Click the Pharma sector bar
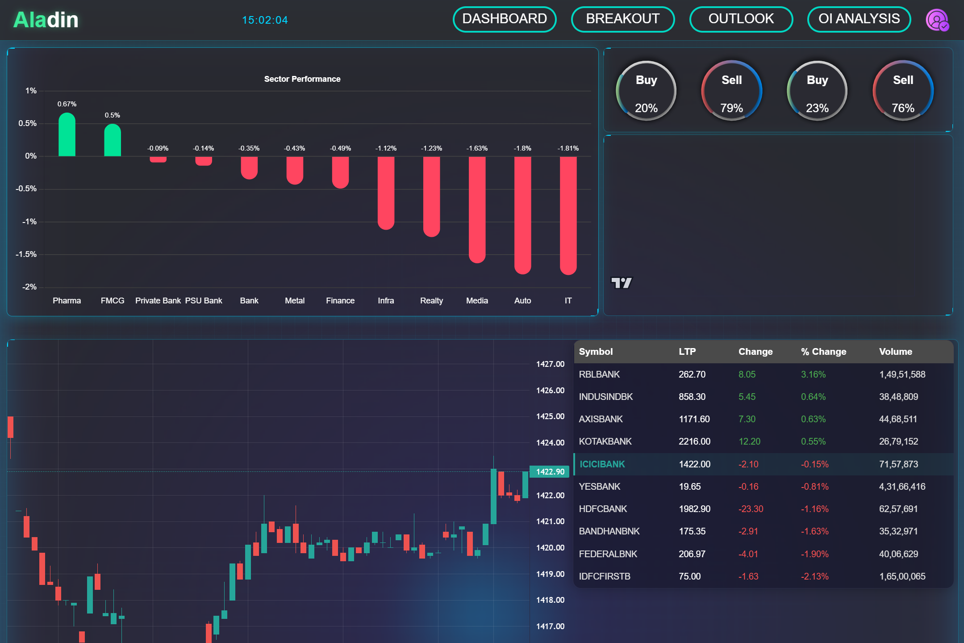The width and height of the screenshot is (964, 643). [x=67, y=134]
